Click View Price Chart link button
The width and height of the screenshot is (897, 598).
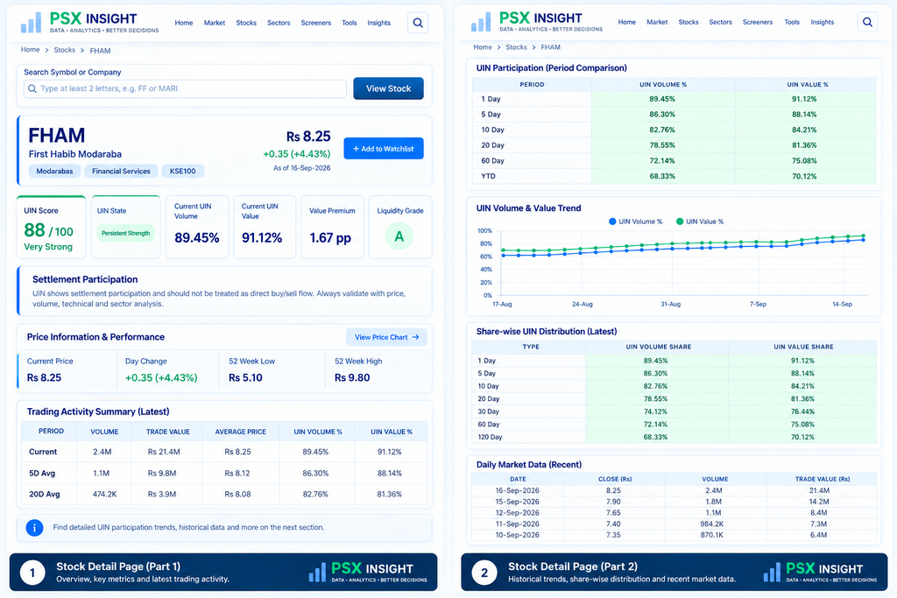click(x=386, y=337)
